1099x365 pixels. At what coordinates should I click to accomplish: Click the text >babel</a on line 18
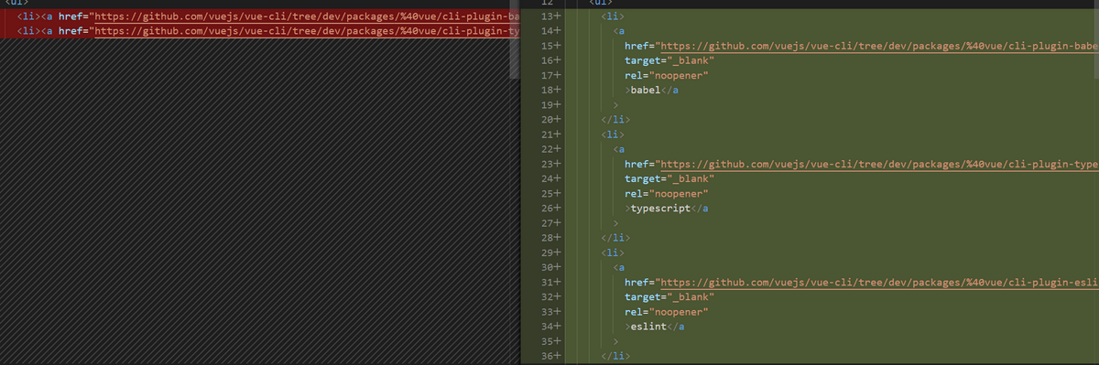click(x=651, y=91)
